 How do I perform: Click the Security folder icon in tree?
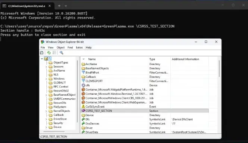tap(50, 123)
